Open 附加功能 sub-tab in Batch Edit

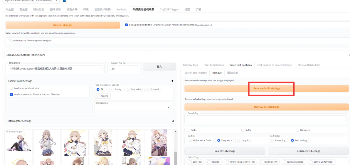pos(233,73)
